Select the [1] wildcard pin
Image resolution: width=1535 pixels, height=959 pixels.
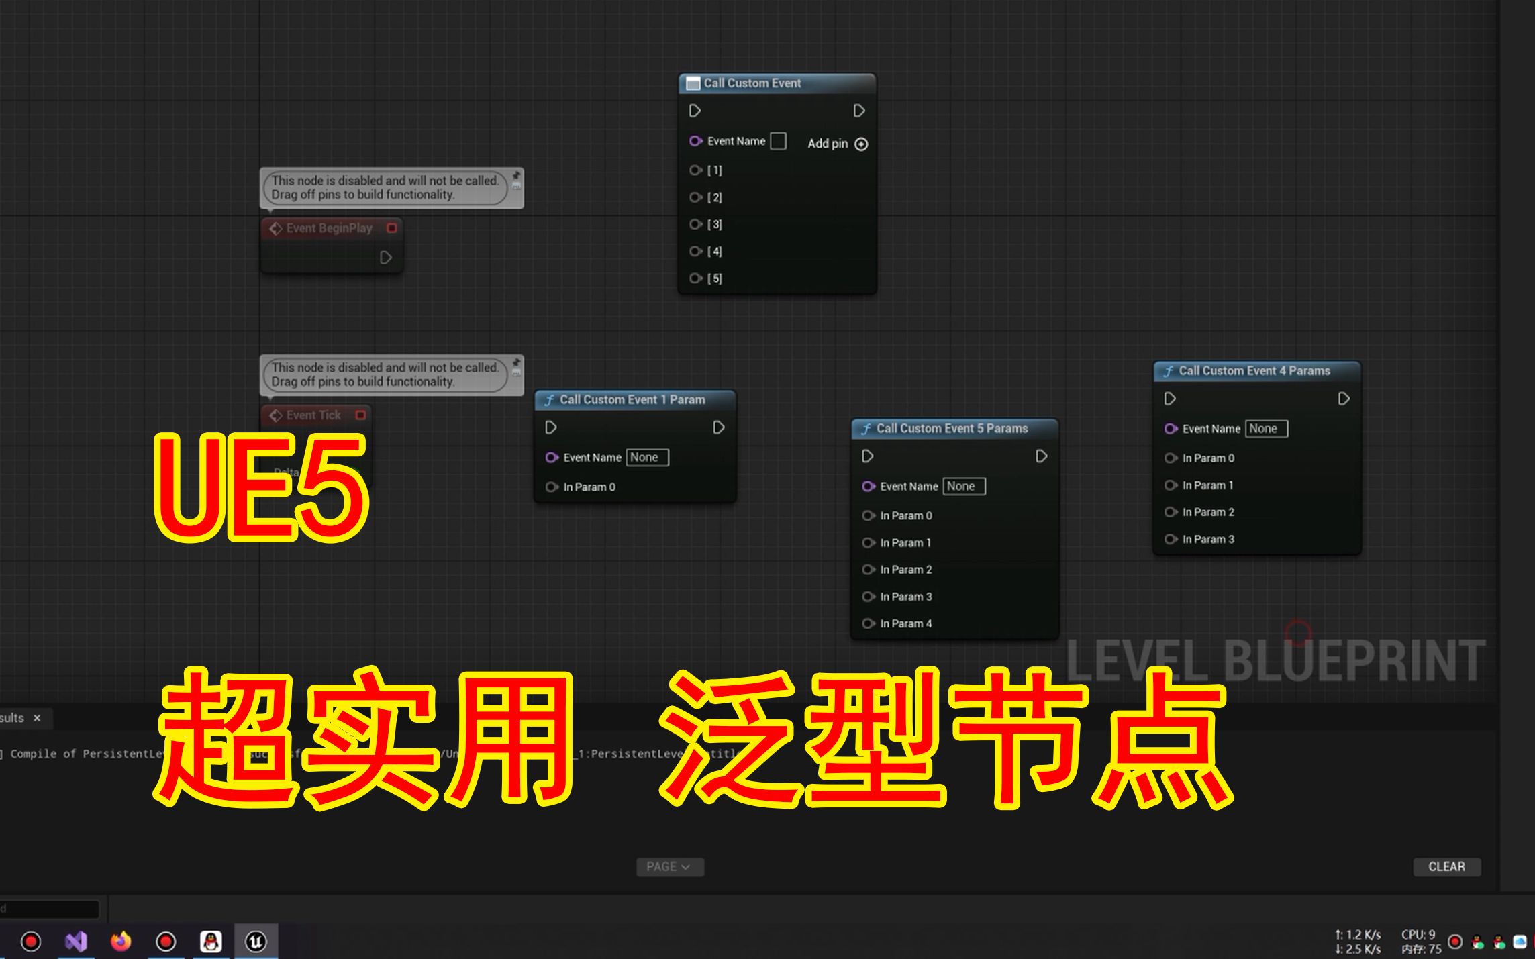pos(696,170)
